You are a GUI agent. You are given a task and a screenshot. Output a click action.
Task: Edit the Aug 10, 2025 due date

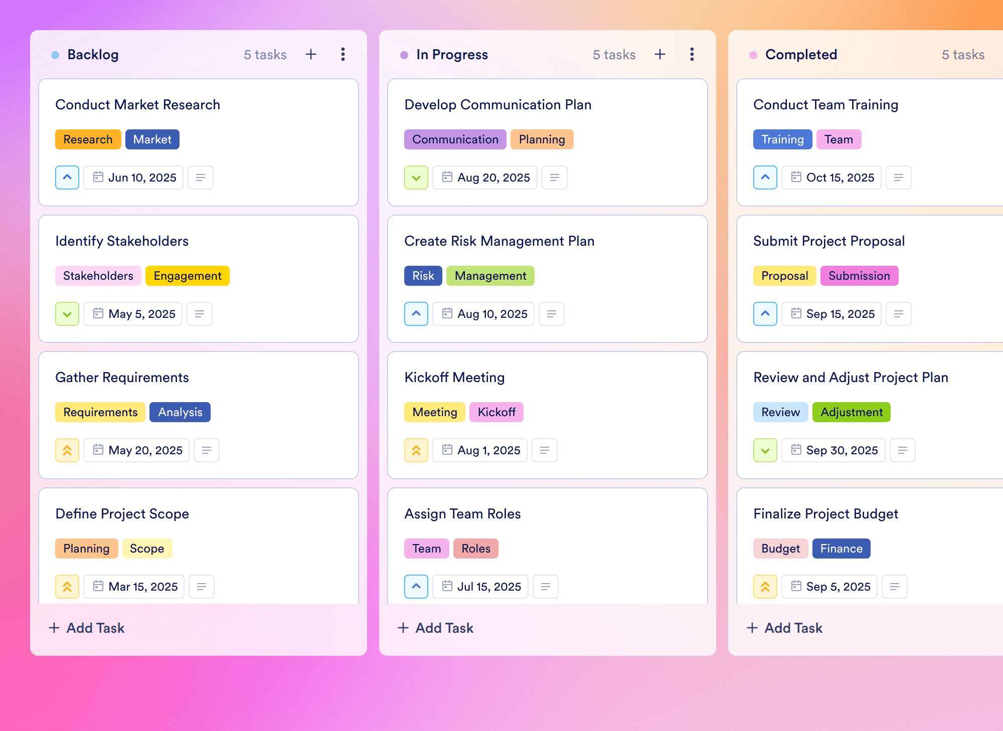tap(483, 314)
